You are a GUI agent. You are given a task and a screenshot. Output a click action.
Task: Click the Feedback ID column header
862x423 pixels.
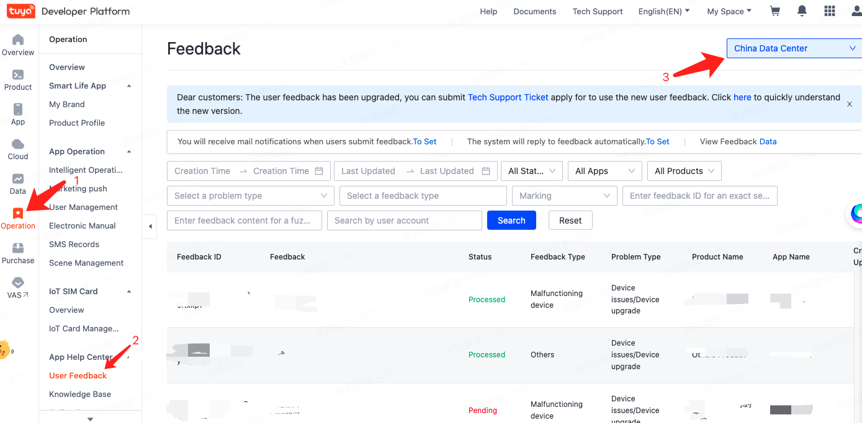point(199,256)
